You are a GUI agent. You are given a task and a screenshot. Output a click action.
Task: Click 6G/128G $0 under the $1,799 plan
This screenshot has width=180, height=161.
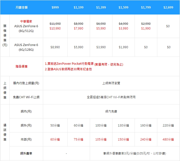(x=146, y=47)
